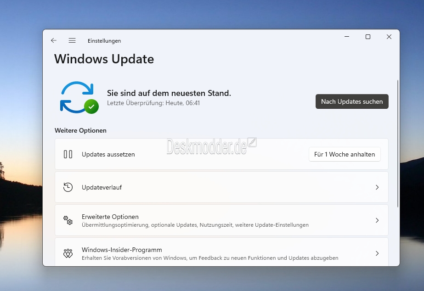Screen dimensions: 424x291
Task: Click the Windows Update sync status icon
Action: click(79, 98)
